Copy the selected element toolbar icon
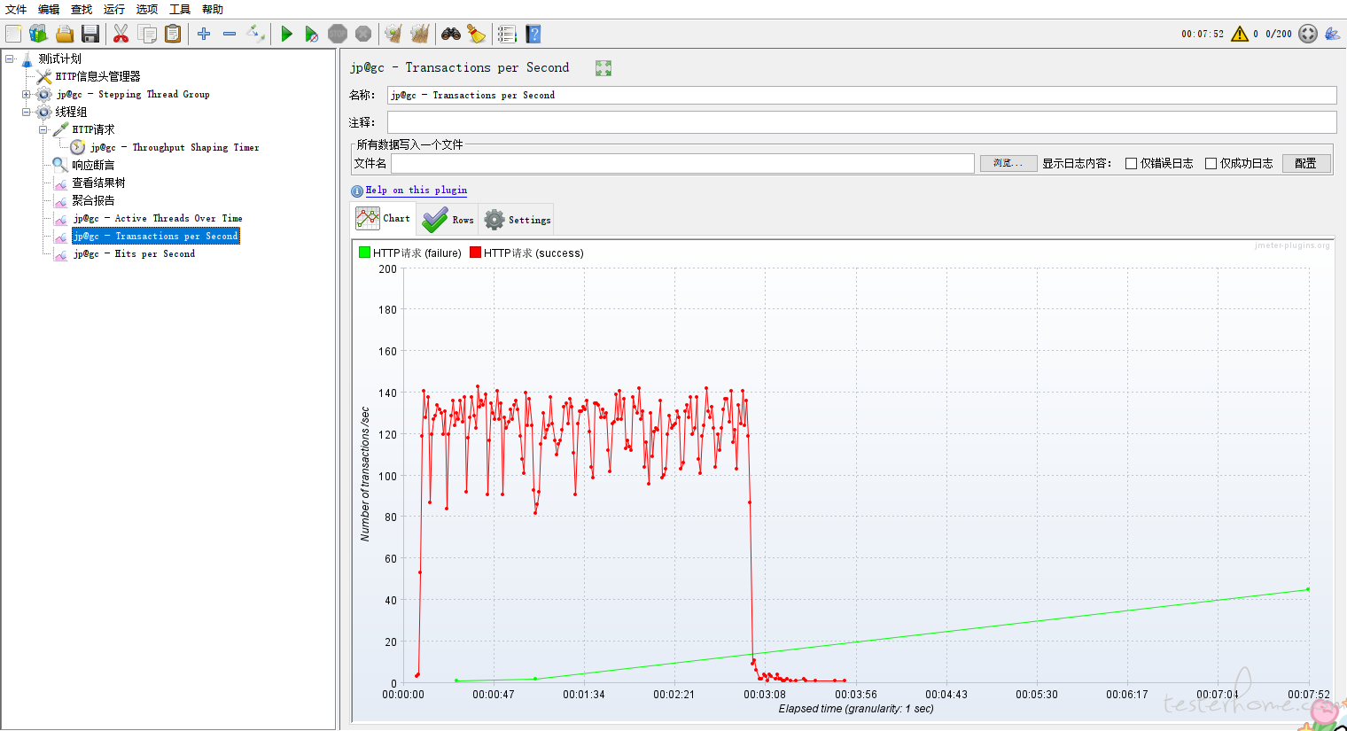Screen dimensions: 1347x731 click(x=147, y=34)
